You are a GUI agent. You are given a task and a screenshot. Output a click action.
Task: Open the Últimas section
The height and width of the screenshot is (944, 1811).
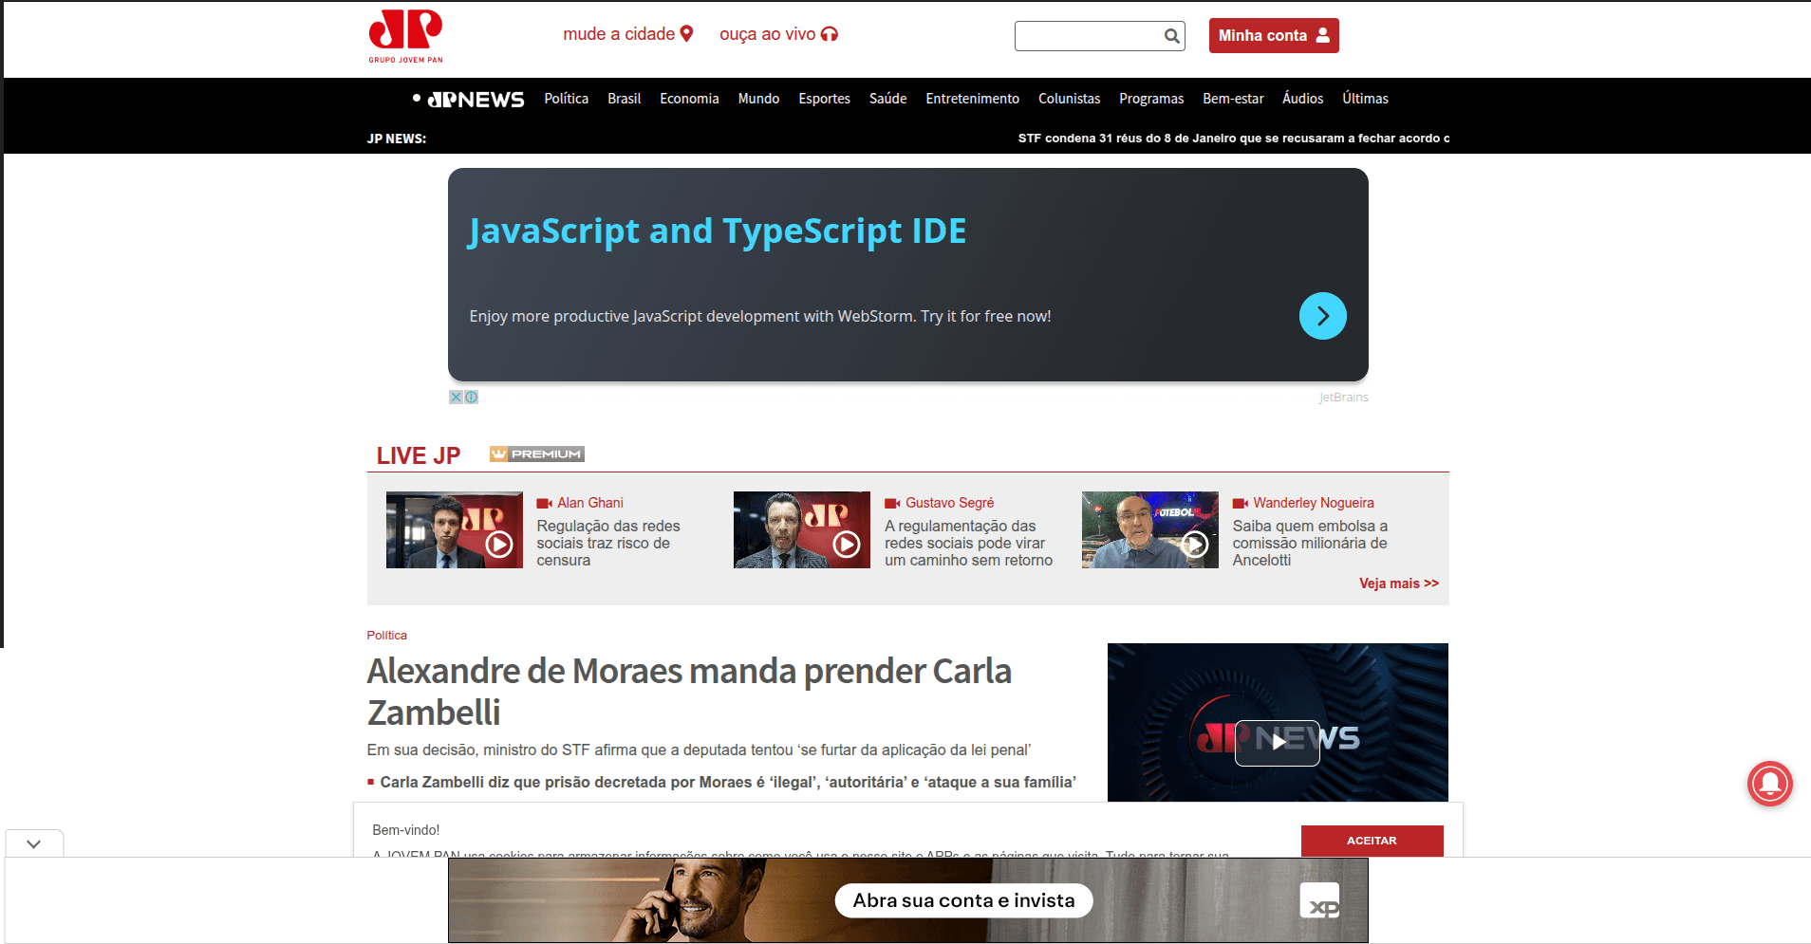point(1365,99)
